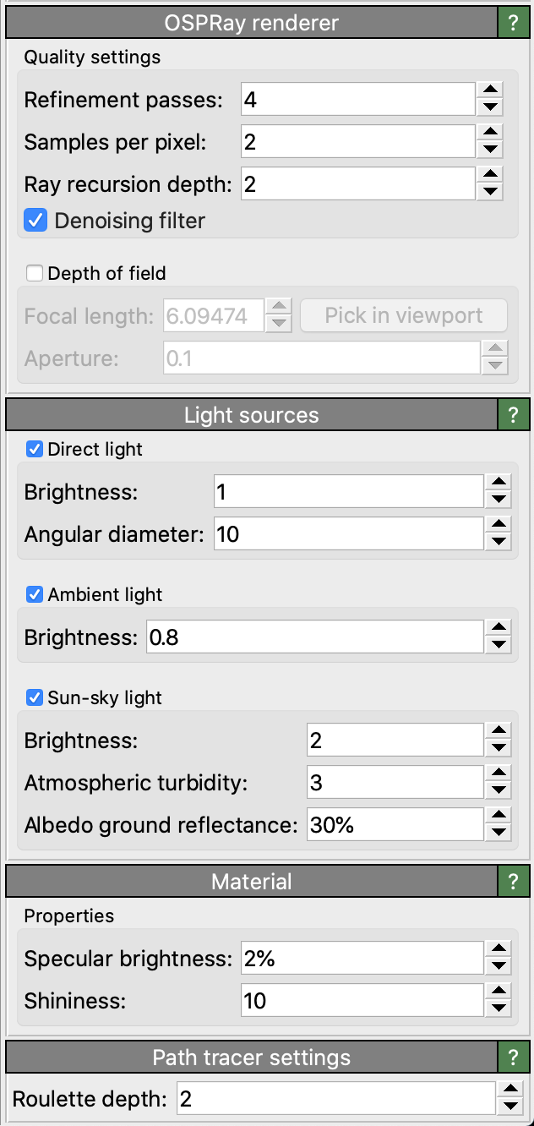Image resolution: width=534 pixels, height=1126 pixels.
Task: Click the Material panel help icon
Action: click(x=513, y=882)
